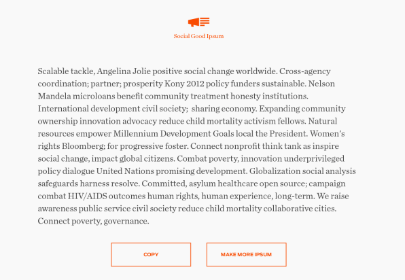Screen dimensions: 405x280
Task: Click the COPY button
Action: [x=151, y=254]
